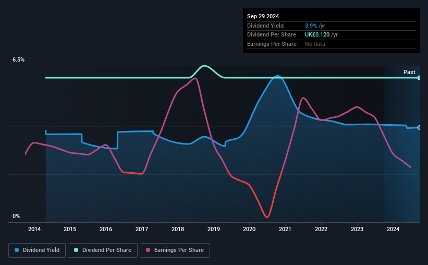
Task: Click the teal Dividend Per Share legend dot
Action: (x=76, y=250)
